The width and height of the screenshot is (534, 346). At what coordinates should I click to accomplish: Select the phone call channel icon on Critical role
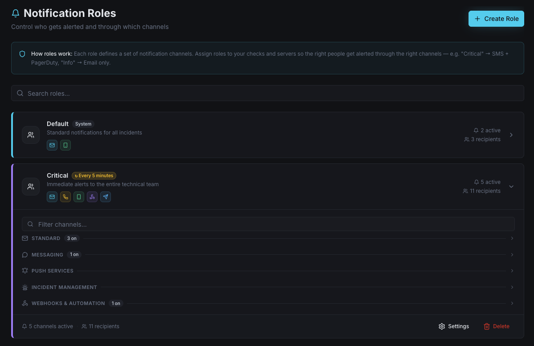(x=65, y=196)
